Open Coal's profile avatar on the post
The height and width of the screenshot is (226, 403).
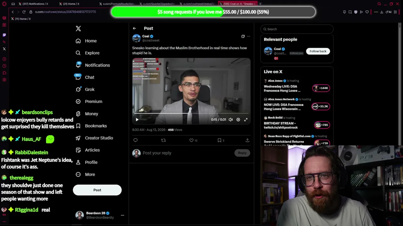pyautogui.click(x=136, y=38)
